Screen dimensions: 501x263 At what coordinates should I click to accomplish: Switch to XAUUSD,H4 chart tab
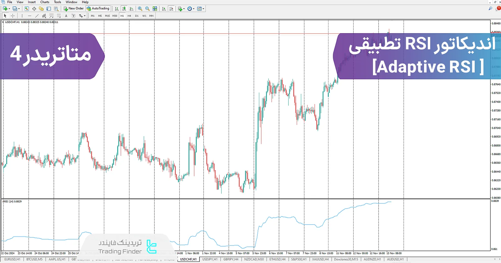[x=320, y=259]
